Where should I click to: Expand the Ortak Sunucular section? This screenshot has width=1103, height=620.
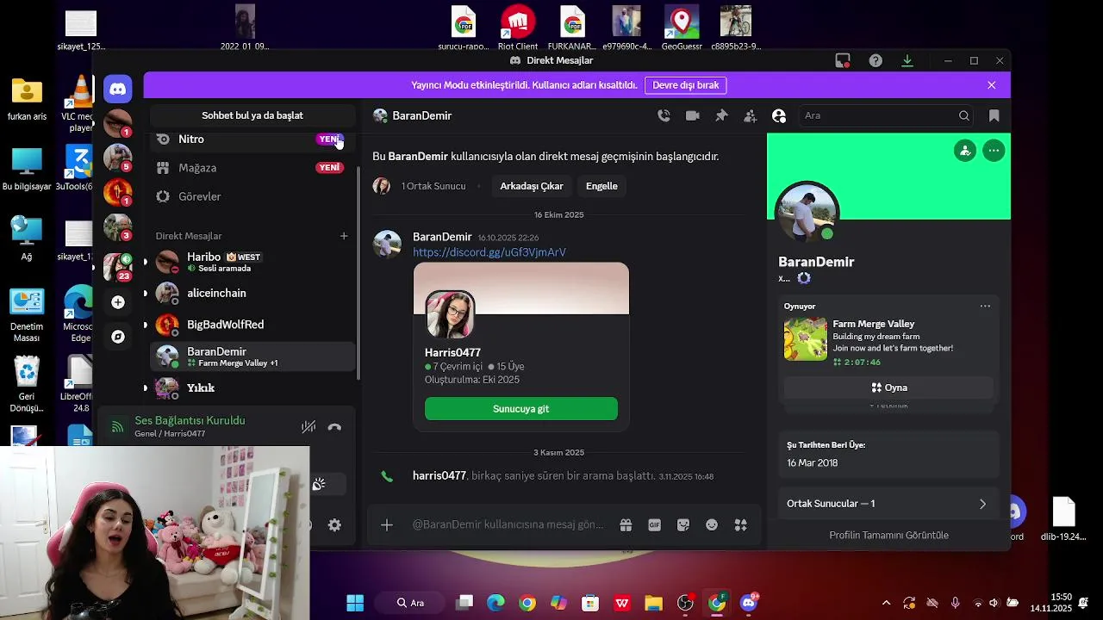coord(888,504)
